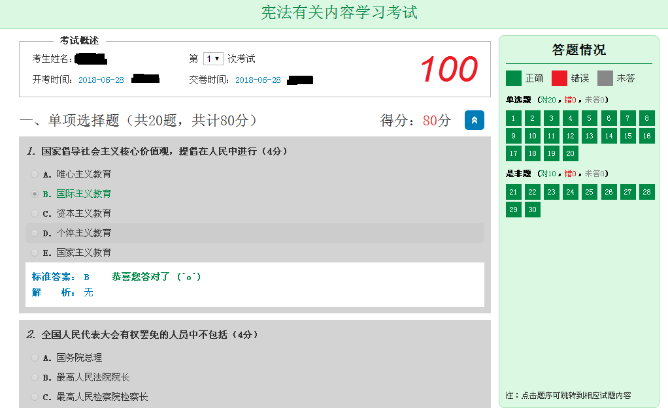Image resolution: width=668 pixels, height=408 pixels.
Task: Pick 国务院总理 for question 2
Action: tap(35, 358)
